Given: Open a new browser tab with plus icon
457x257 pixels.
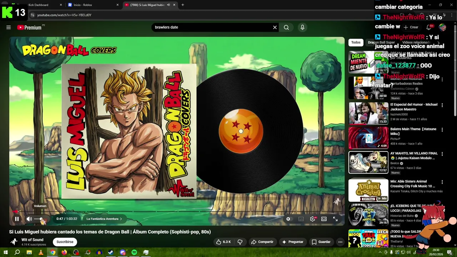Looking at the screenshot, I should (x=182, y=5).
